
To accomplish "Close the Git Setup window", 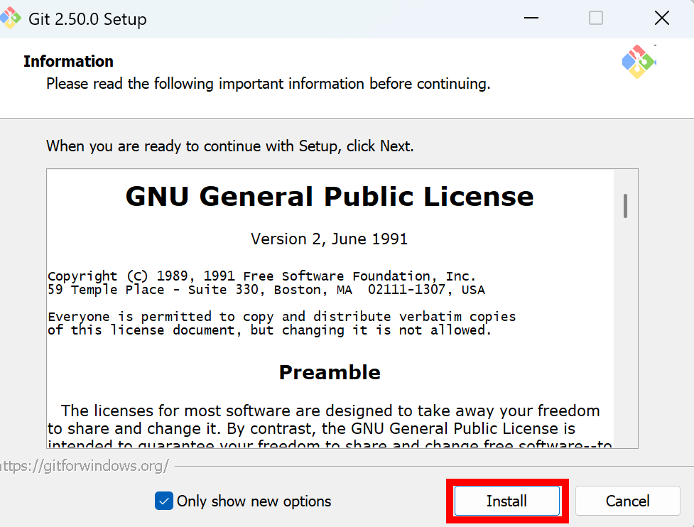I will click(x=662, y=18).
